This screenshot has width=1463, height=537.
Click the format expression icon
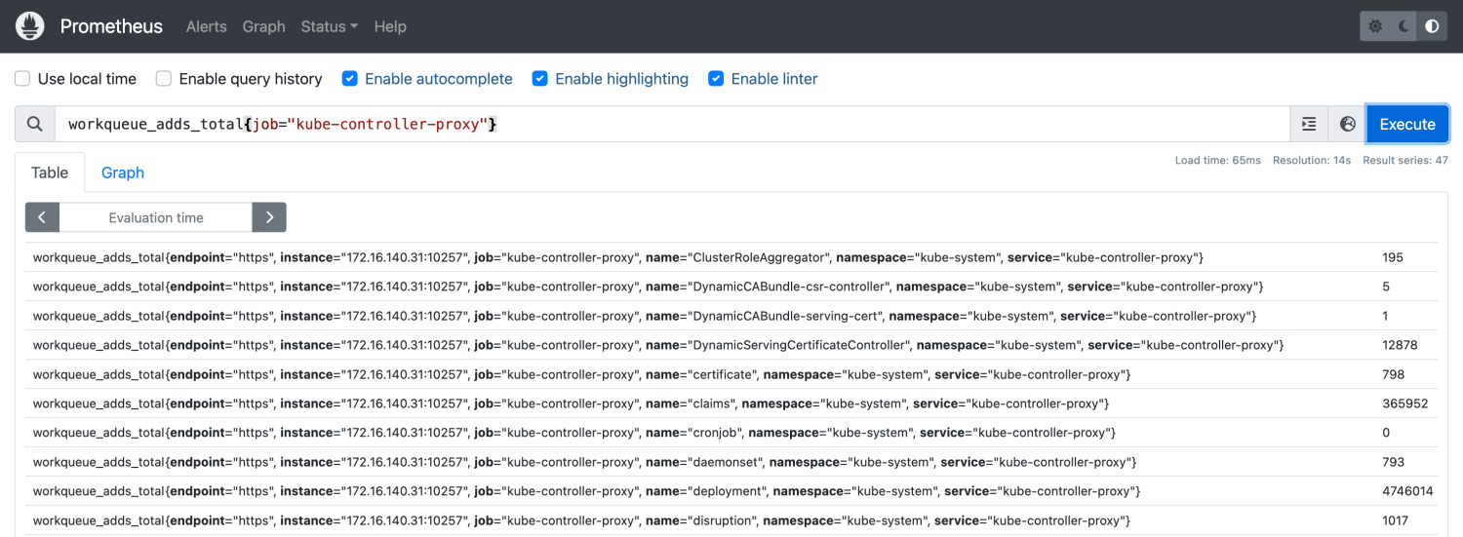pyautogui.click(x=1309, y=125)
